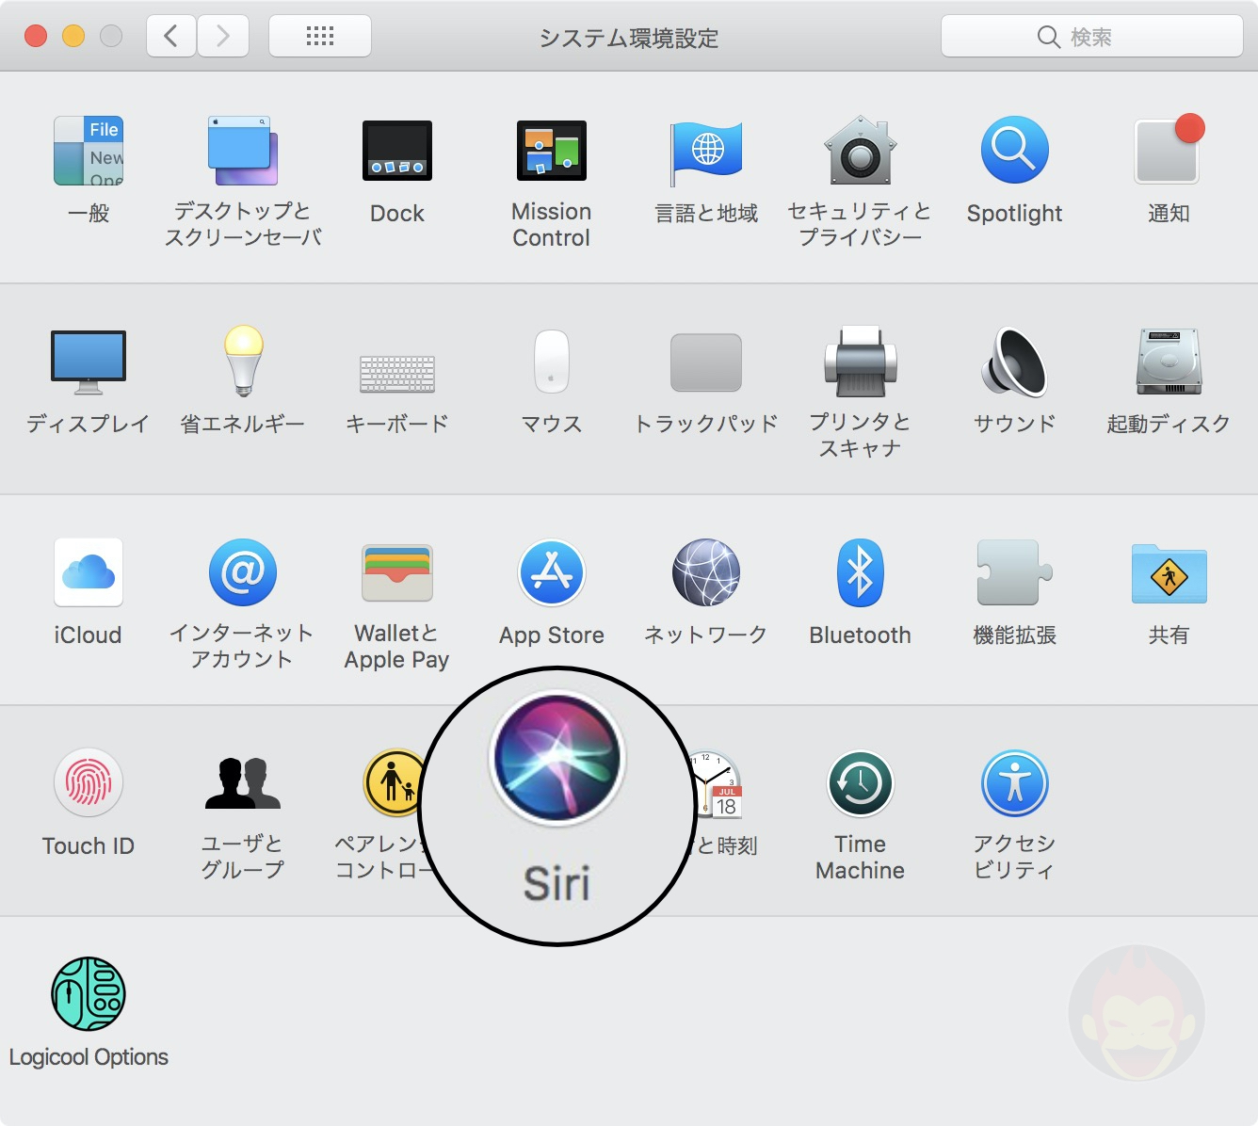The image size is (1258, 1126).
Task: Open App Store preferences
Action: (552, 572)
